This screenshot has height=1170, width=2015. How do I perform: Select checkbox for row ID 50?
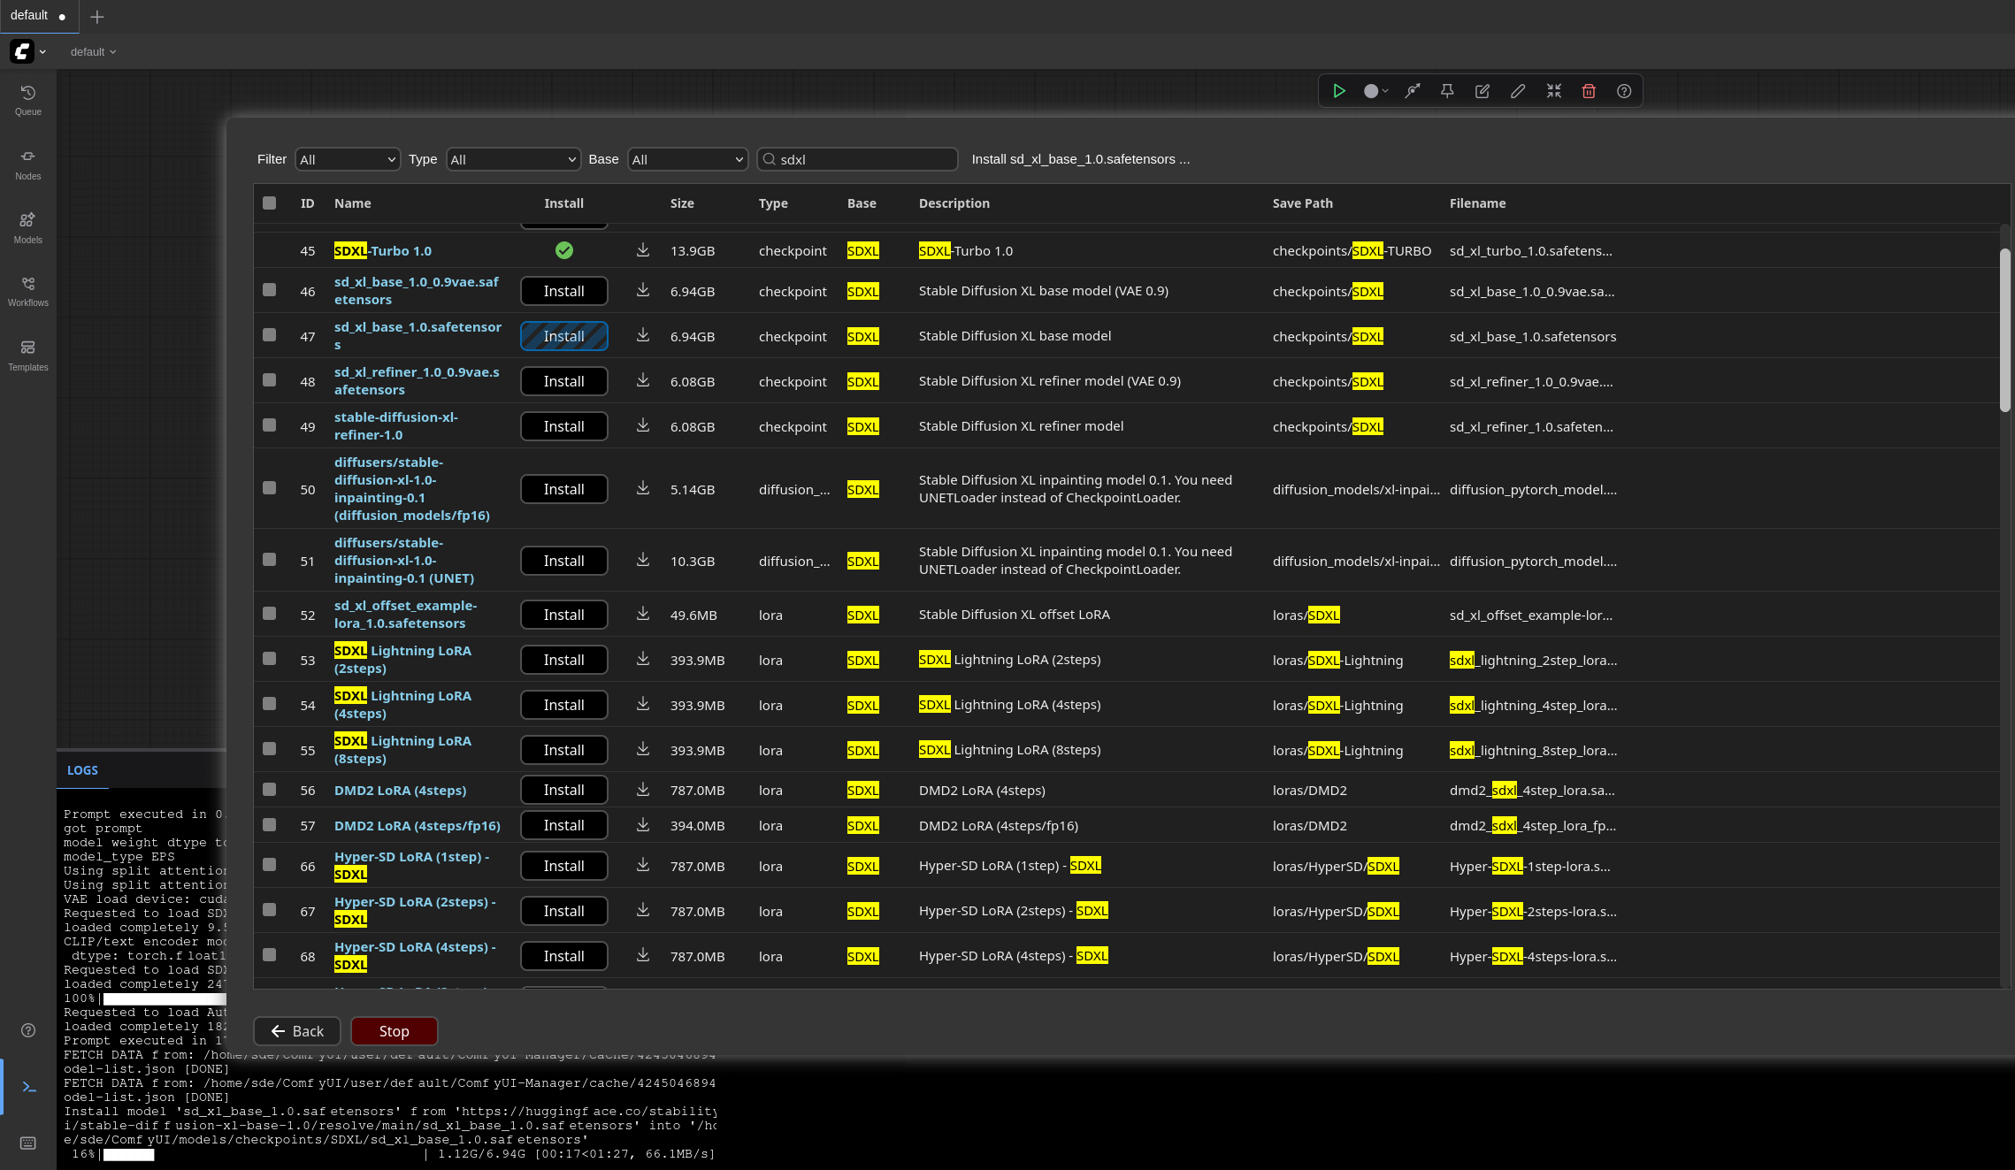click(x=270, y=487)
